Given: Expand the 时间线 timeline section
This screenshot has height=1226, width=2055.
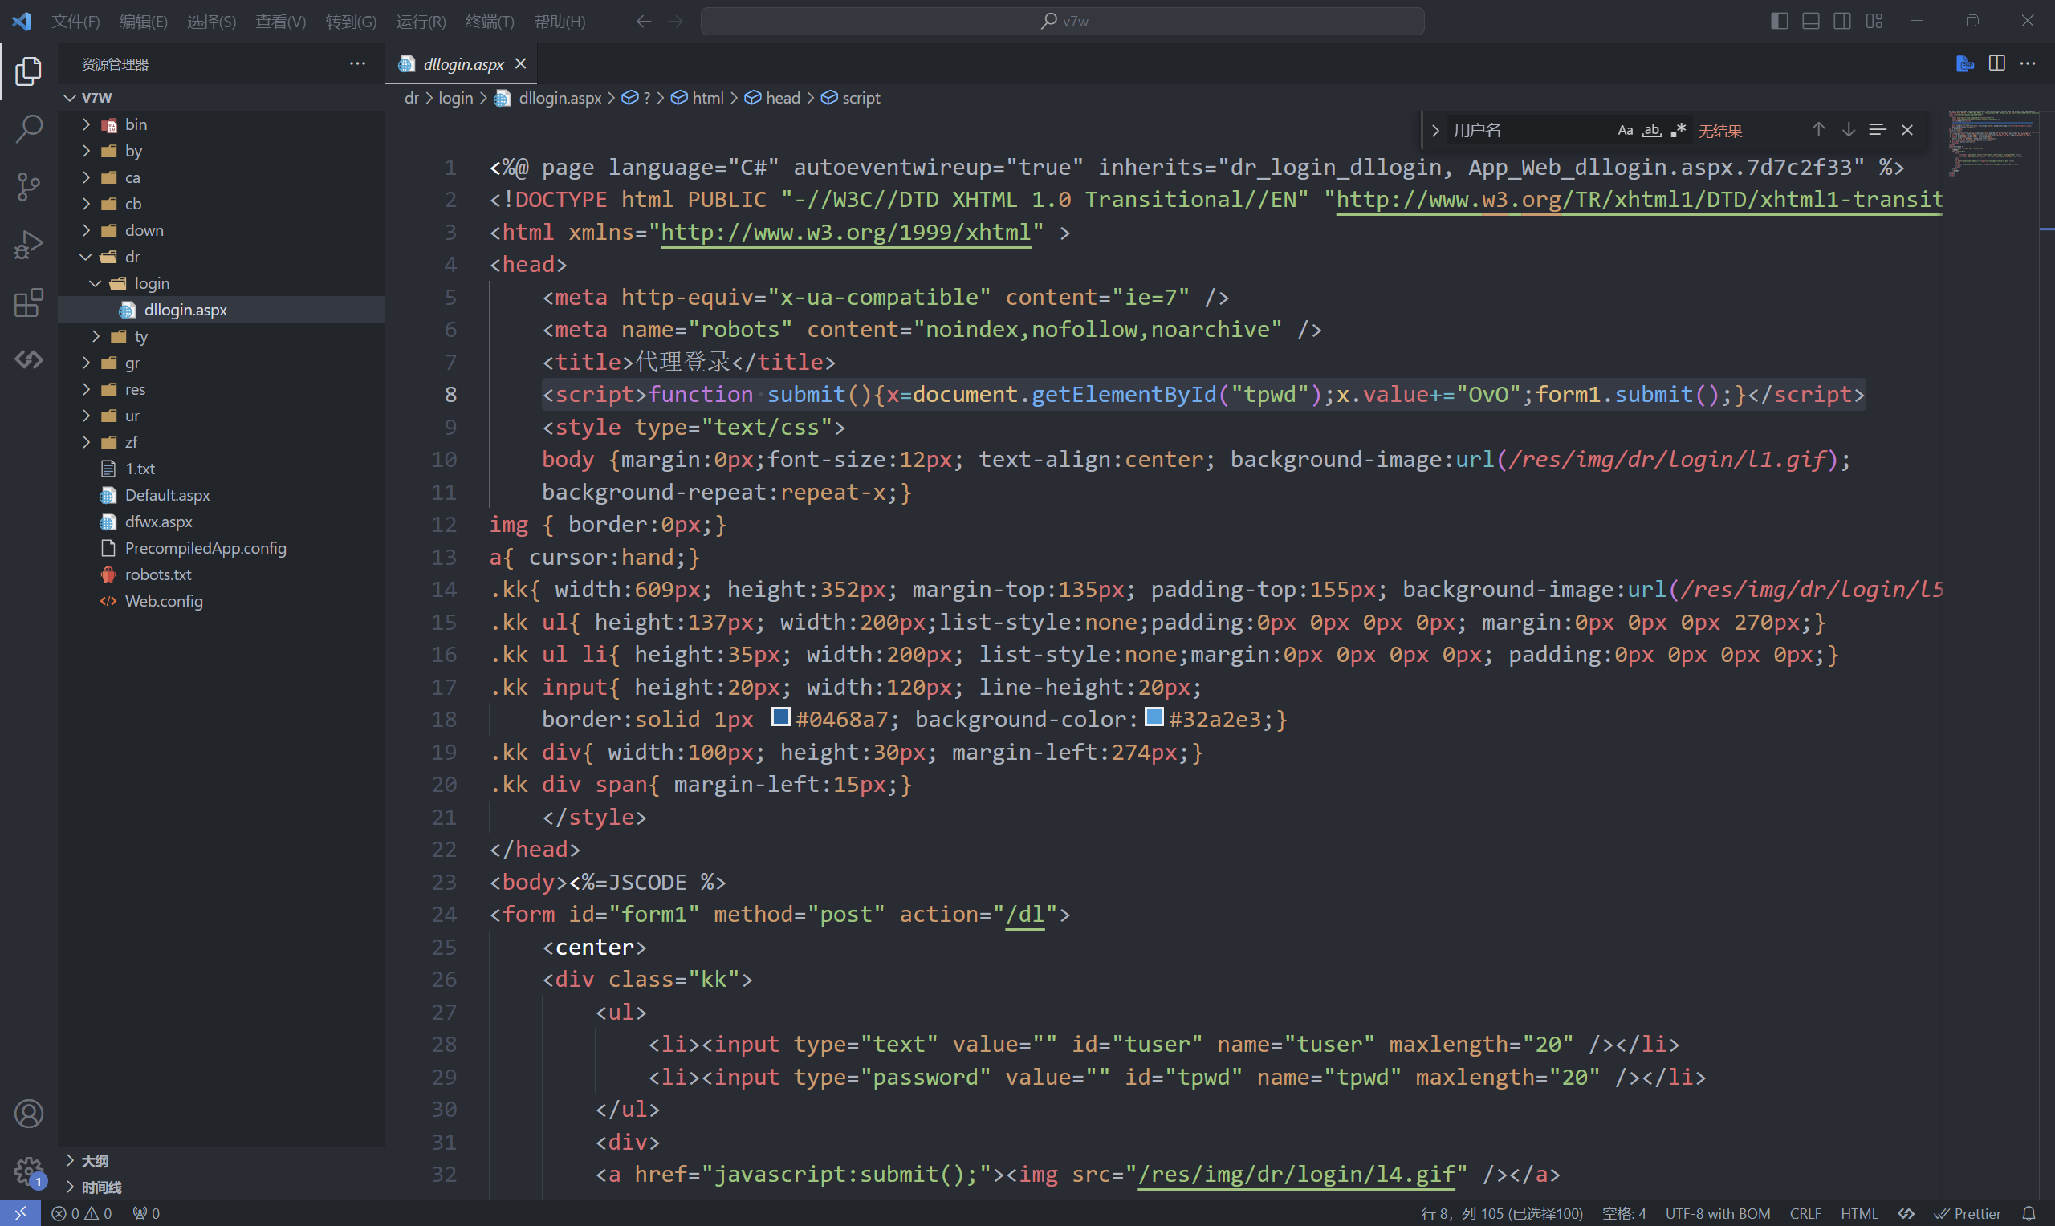Looking at the screenshot, I should coord(222,1187).
